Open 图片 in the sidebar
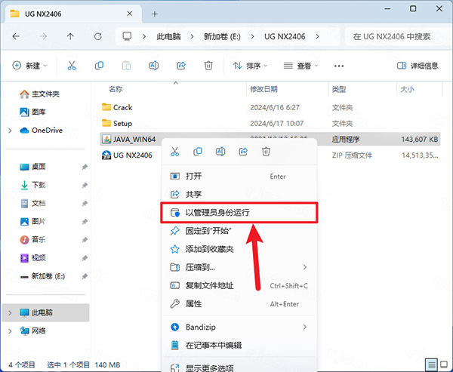The width and height of the screenshot is (453, 372). (32, 222)
